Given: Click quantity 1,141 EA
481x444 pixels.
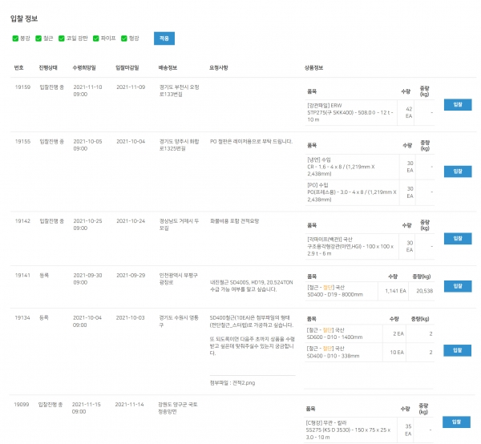Looking at the screenshot, I should click(395, 291).
